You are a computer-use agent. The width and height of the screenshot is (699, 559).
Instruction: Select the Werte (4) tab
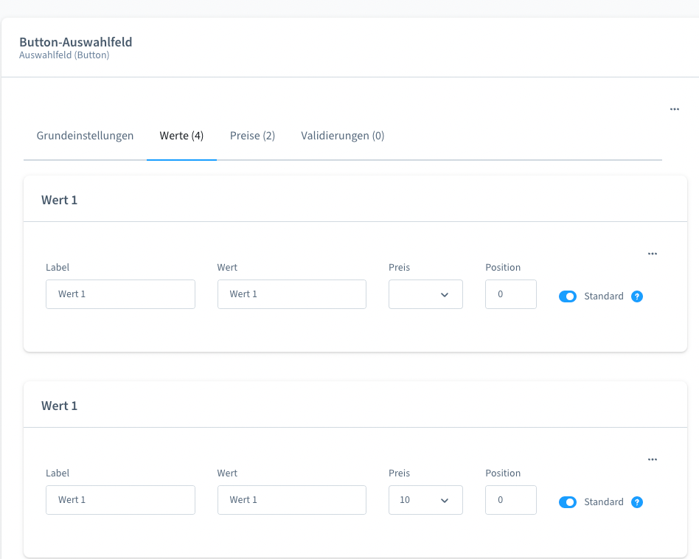(x=181, y=136)
